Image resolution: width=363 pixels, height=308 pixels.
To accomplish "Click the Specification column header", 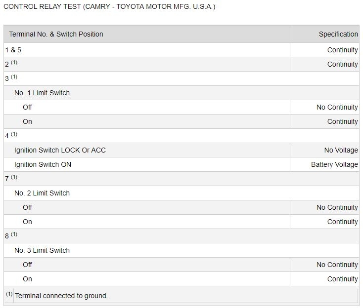I will pyautogui.click(x=338, y=34).
